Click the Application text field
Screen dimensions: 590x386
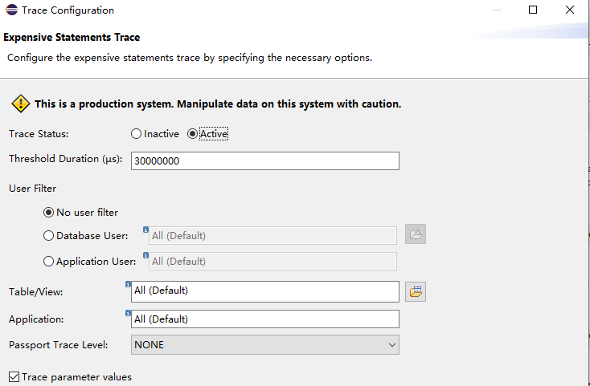264,319
